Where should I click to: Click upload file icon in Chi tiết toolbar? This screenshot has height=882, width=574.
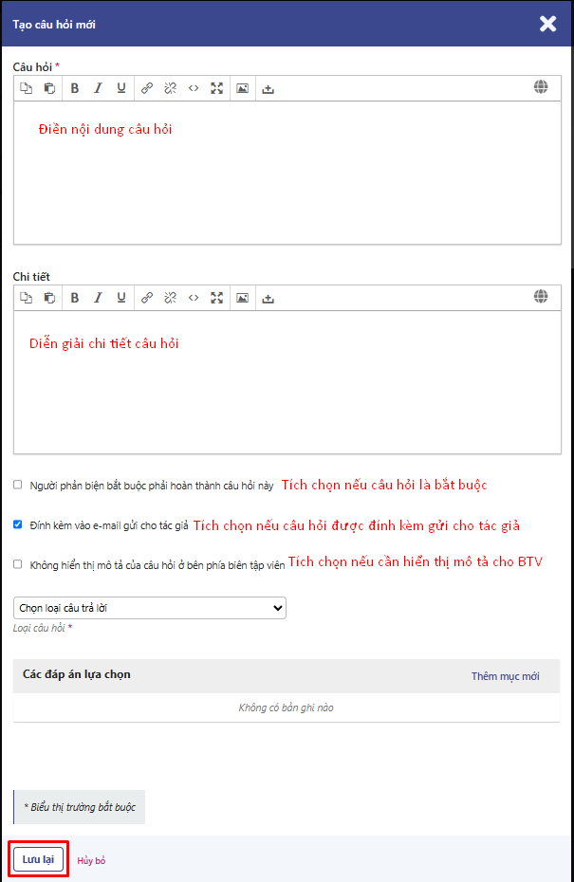[268, 298]
